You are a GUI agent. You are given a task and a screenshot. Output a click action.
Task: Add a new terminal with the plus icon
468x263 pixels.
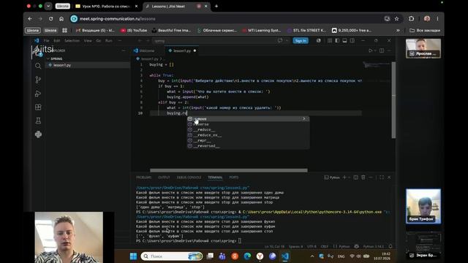click(344, 178)
